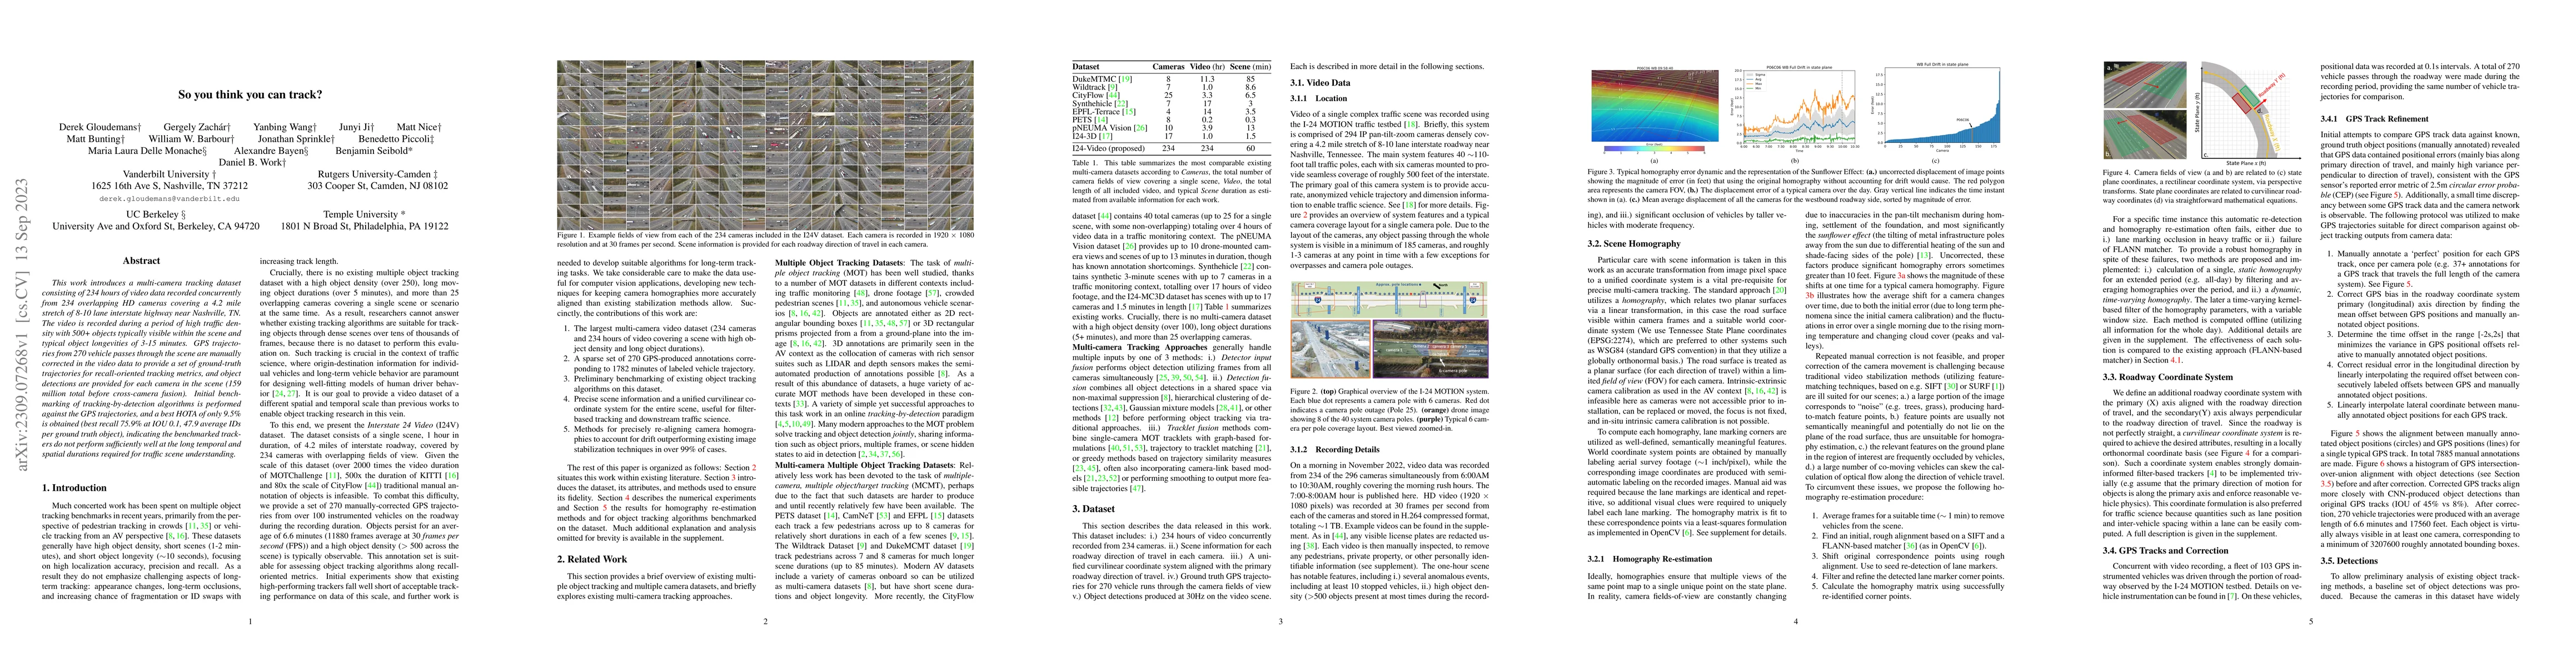The width and height of the screenshot is (2576, 667).
Task: Click the Abstract heading
Action: click(141, 261)
